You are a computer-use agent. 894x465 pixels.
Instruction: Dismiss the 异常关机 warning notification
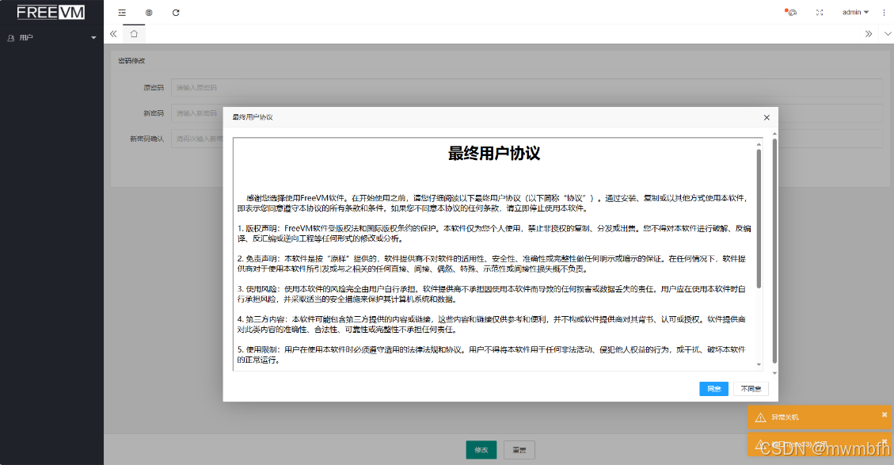pyautogui.click(x=884, y=415)
